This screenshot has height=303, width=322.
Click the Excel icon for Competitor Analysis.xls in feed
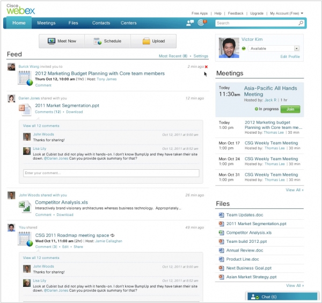(x=25, y=206)
